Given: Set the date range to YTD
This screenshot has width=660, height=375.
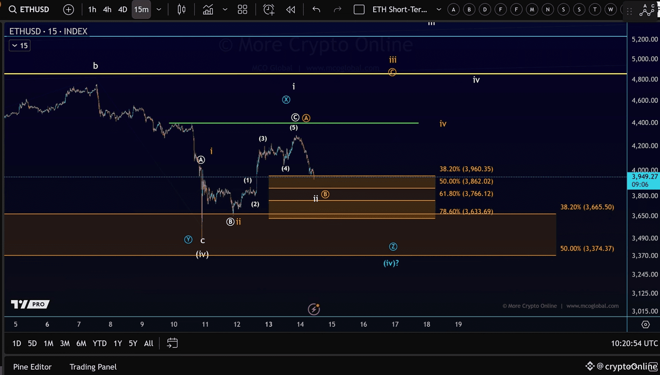Looking at the screenshot, I should coord(99,343).
